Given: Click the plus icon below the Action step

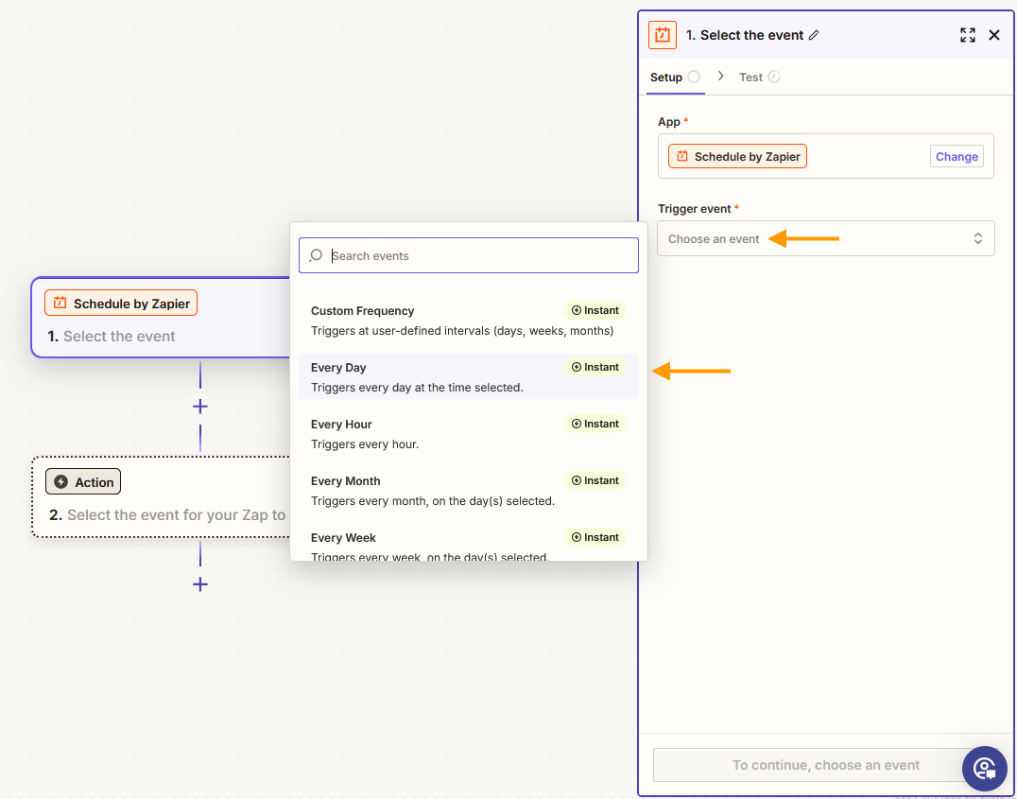Looking at the screenshot, I should pyautogui.click(x=200, y=584).
